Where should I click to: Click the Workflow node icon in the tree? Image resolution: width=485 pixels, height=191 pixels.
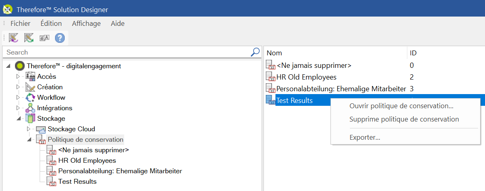30,97
